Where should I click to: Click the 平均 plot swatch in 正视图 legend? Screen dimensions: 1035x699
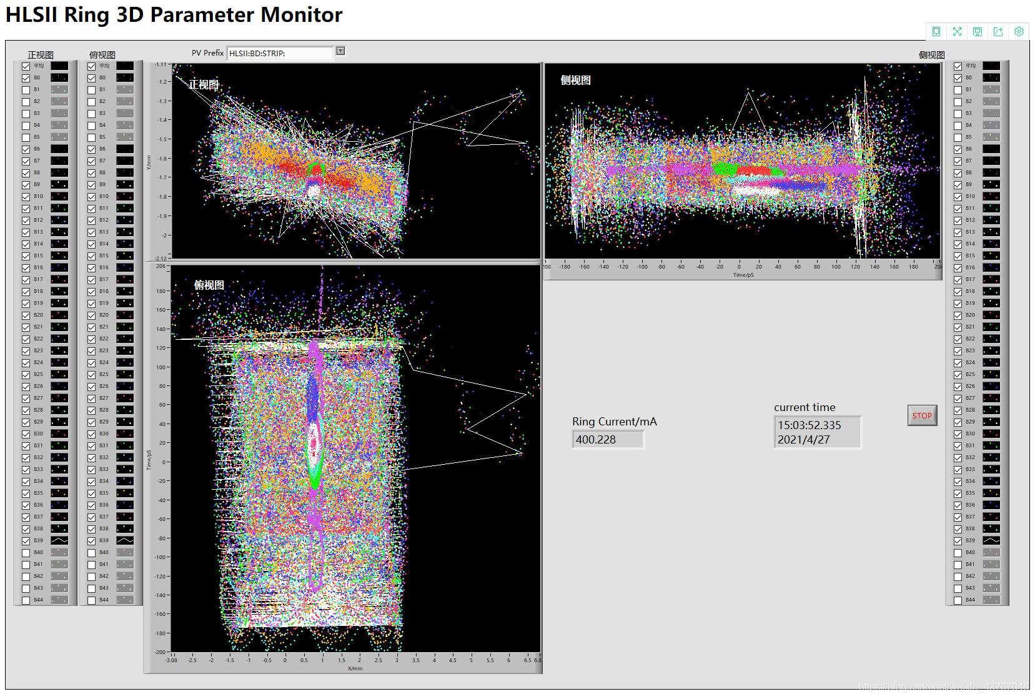pos(59,66)
